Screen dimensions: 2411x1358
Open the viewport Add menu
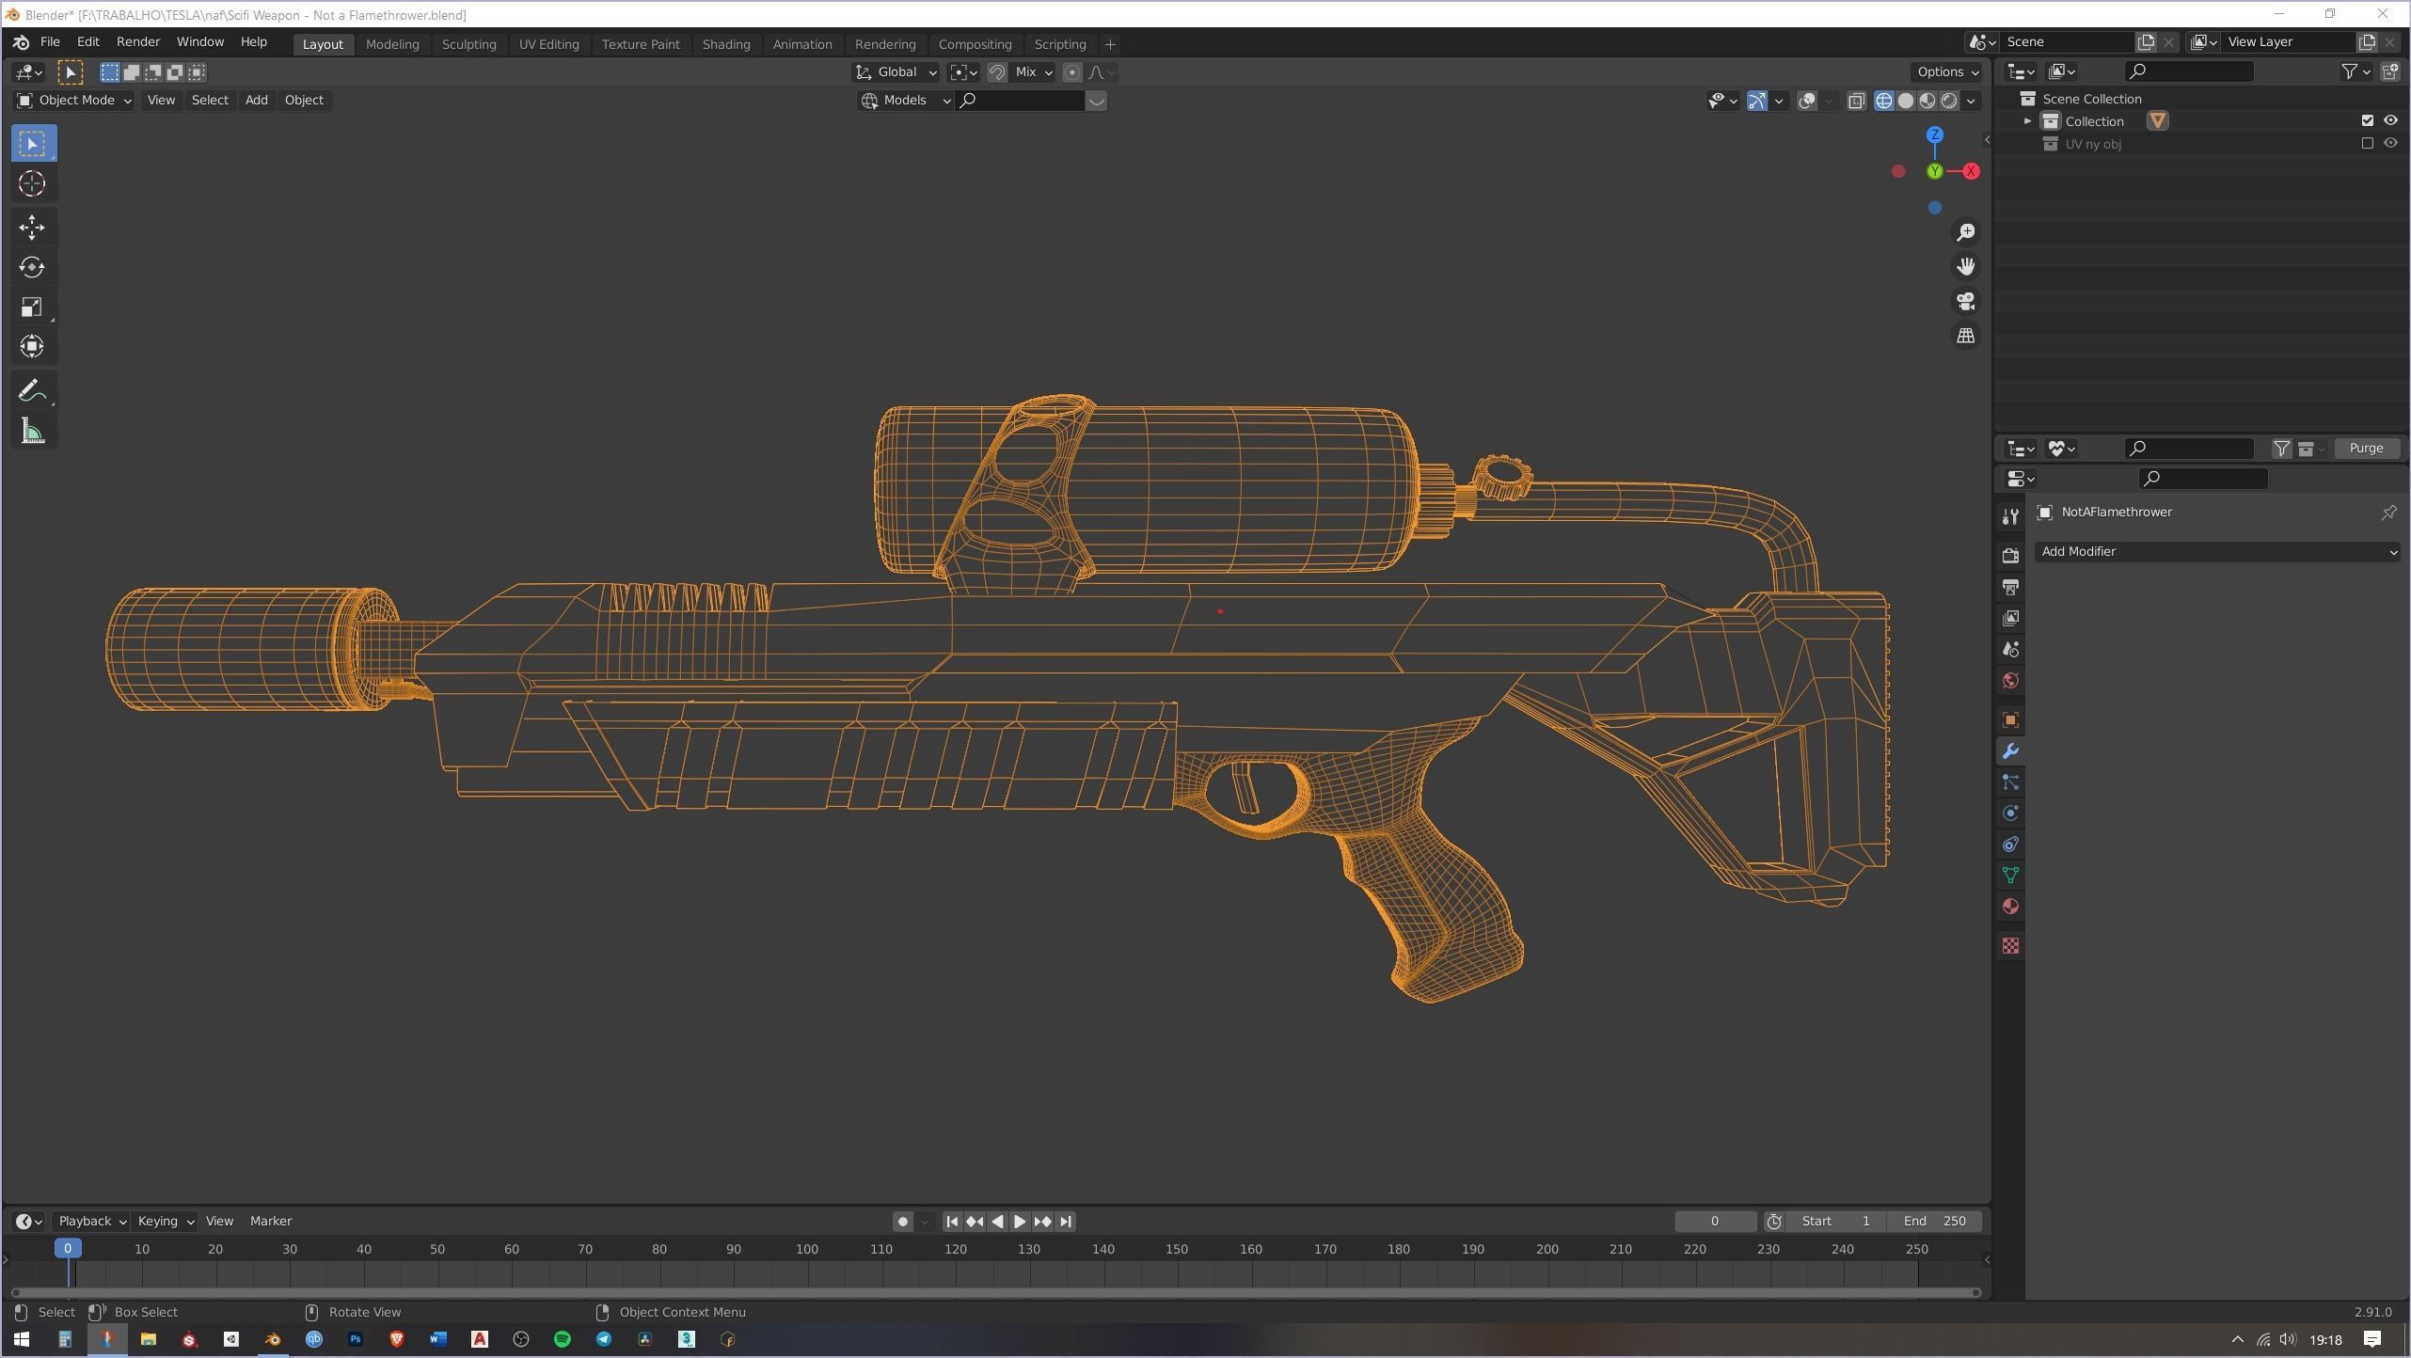pyautogui.click(x=256, y=100)
